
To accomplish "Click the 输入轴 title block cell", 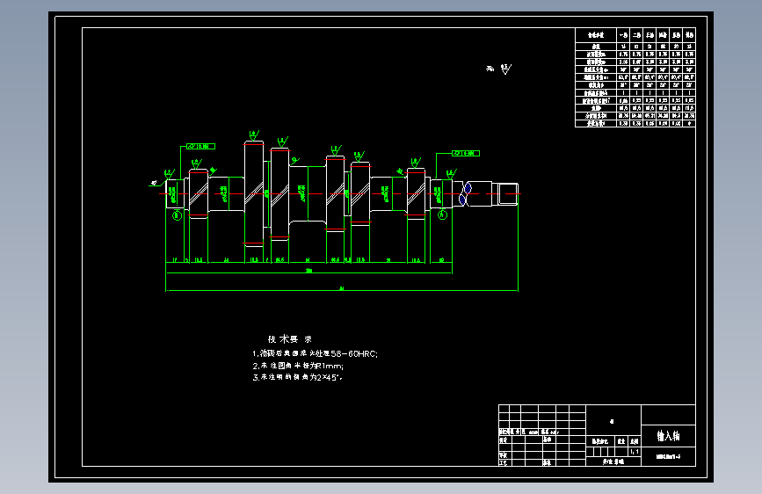I will [668, 436].
